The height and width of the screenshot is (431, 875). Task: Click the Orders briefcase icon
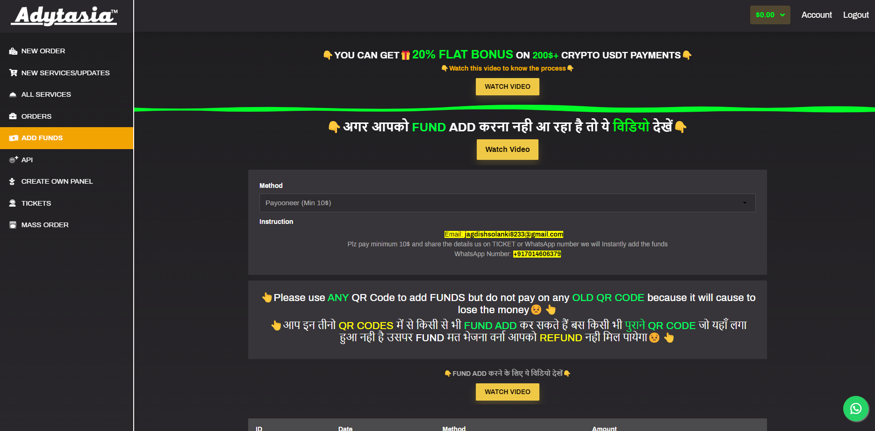pos(13,116)
